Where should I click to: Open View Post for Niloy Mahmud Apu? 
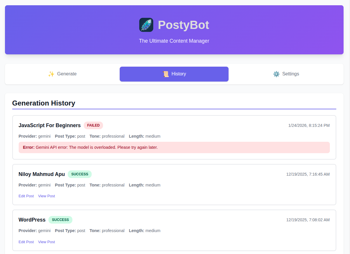[x=46, y=196]
